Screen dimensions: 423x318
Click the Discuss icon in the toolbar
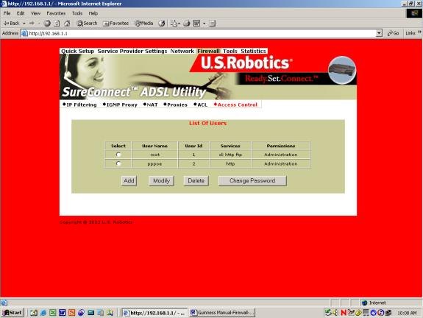pyautogui.click(x=213, y=24)
